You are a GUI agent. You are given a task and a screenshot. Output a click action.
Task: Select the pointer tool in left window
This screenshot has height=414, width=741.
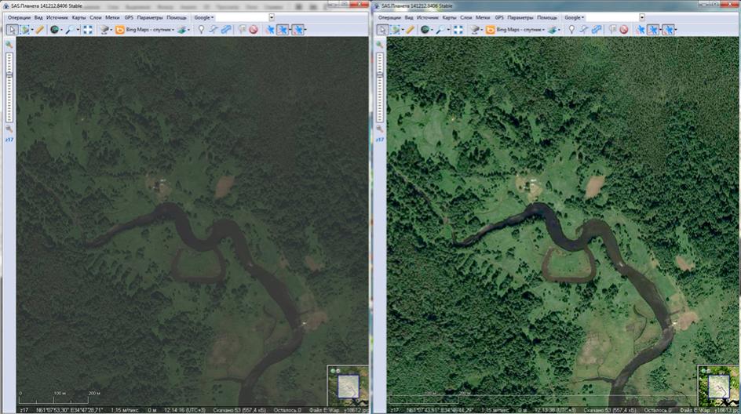[x=12, y=30]
